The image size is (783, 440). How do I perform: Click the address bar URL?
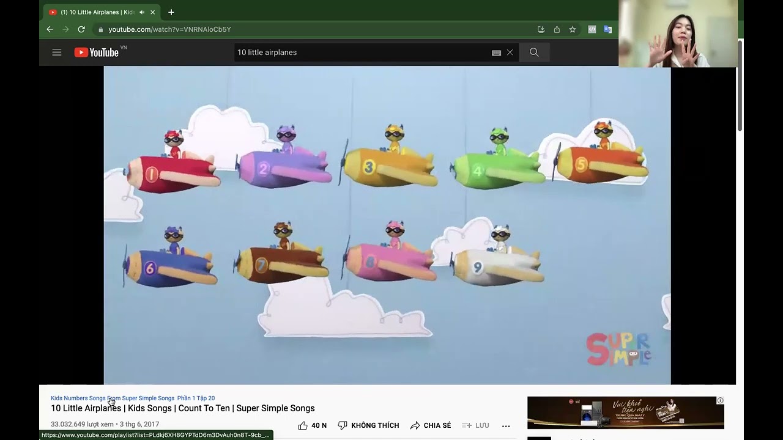[x=170, y=29]
